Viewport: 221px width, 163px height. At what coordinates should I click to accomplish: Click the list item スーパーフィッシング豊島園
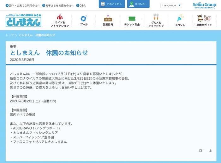coord(32,137)
